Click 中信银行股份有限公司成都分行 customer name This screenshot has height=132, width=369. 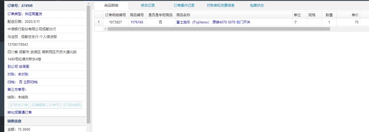coord(32,29)
